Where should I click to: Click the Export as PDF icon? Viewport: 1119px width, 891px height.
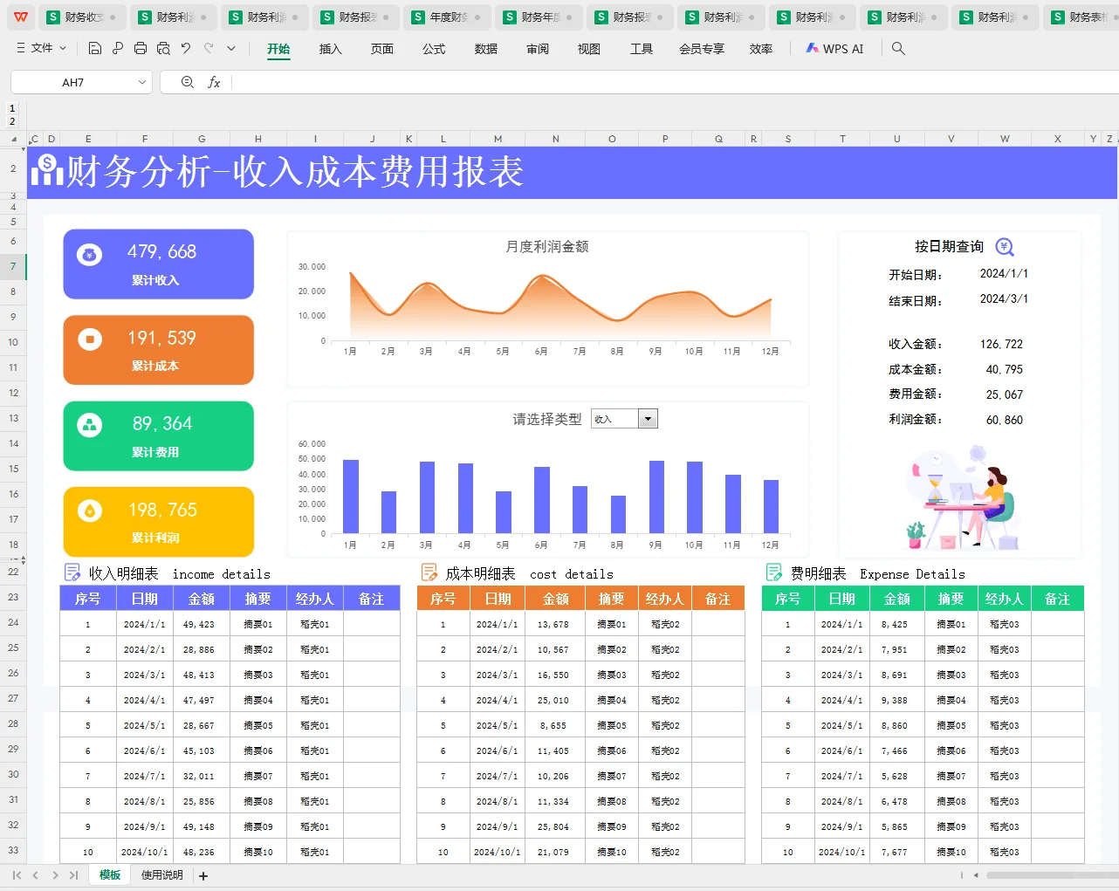[117, 49]
